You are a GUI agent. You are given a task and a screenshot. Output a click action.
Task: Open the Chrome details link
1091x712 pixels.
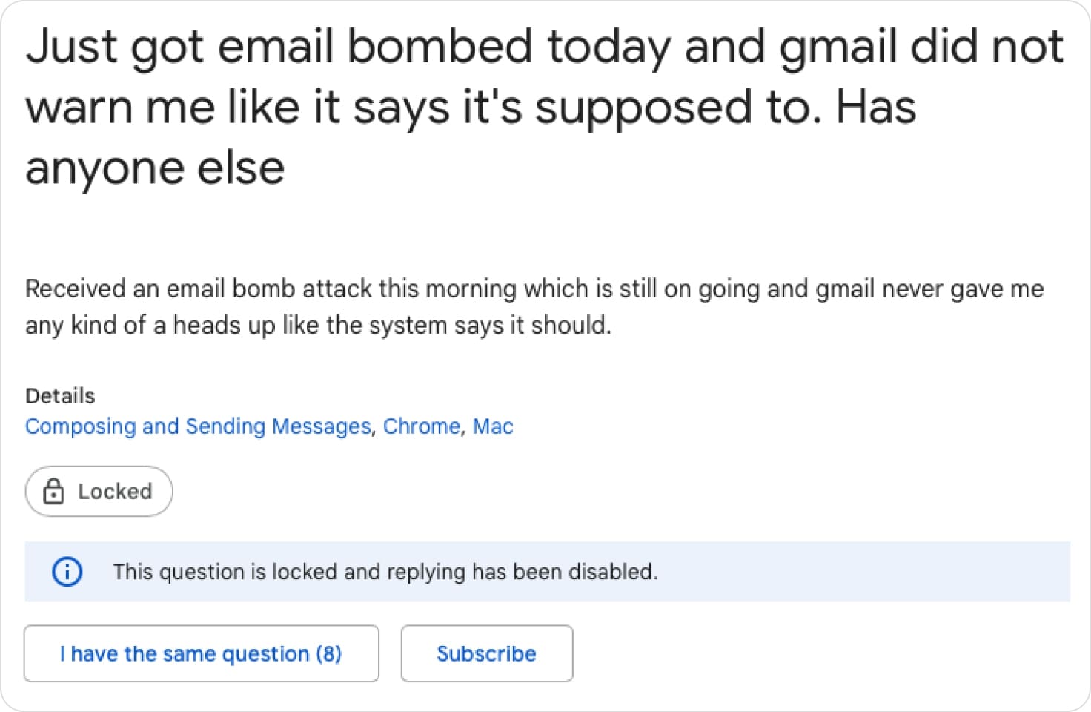[421, 426]
